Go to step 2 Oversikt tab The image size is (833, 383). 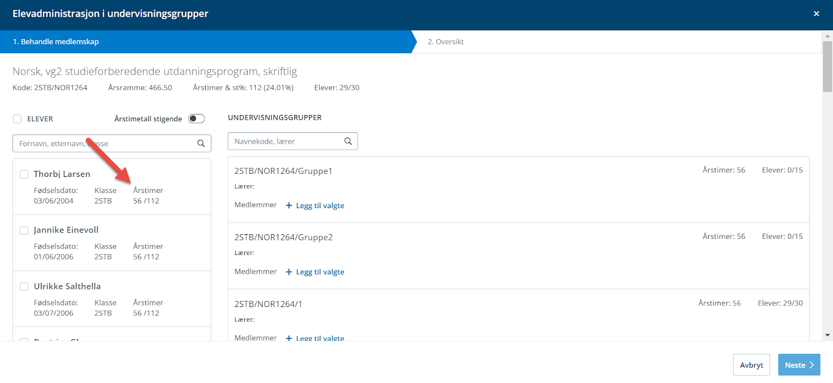pos(446,42)
